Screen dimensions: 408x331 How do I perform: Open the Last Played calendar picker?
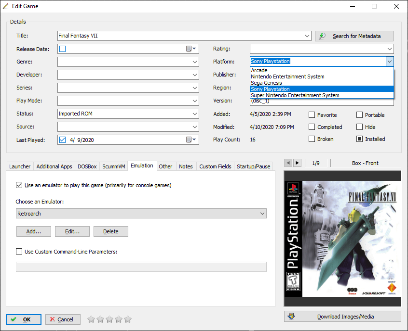coord(191,140)
